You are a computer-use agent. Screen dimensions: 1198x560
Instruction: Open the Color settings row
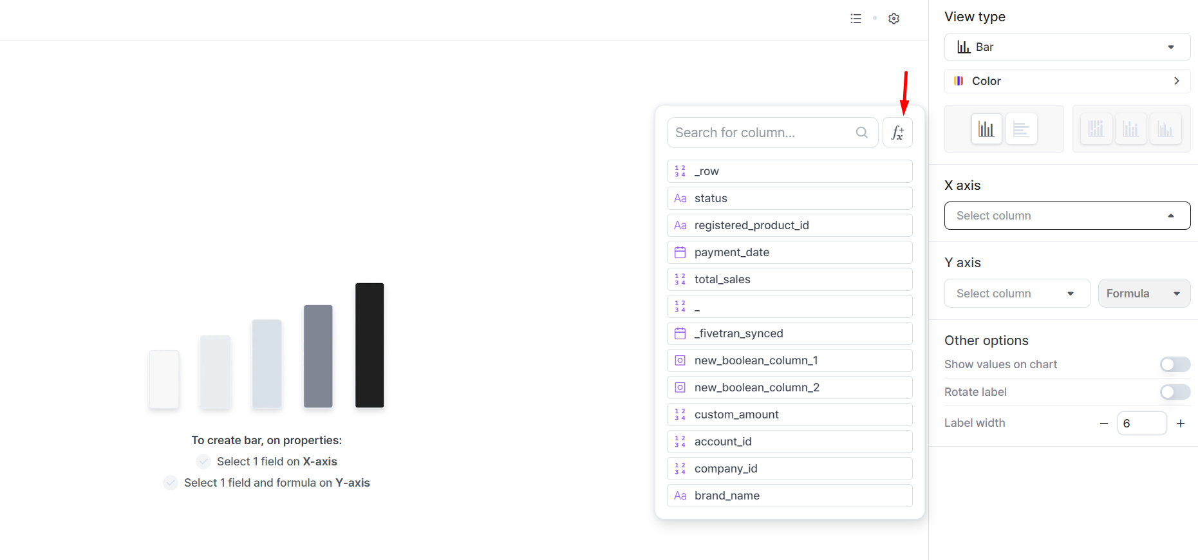click(x=1067, y=81)
